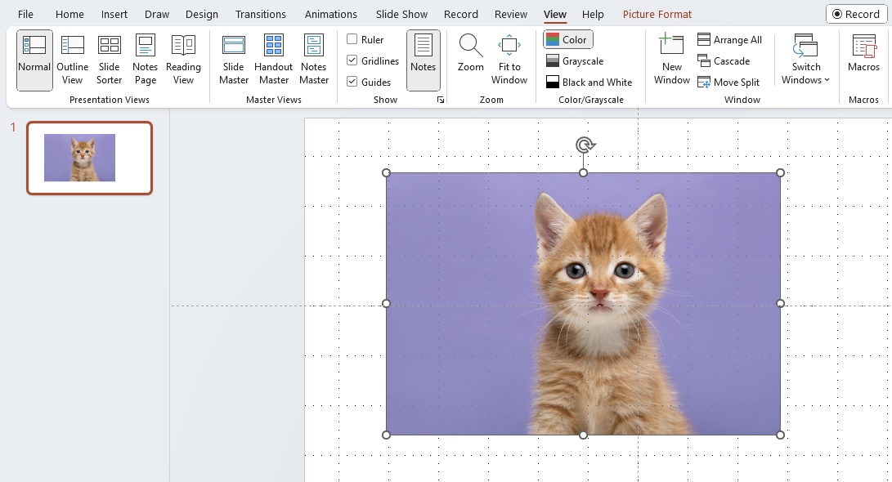Click the top-middle picture sizing handle
This screenshot has width=892, height=482.
point(583,173)
